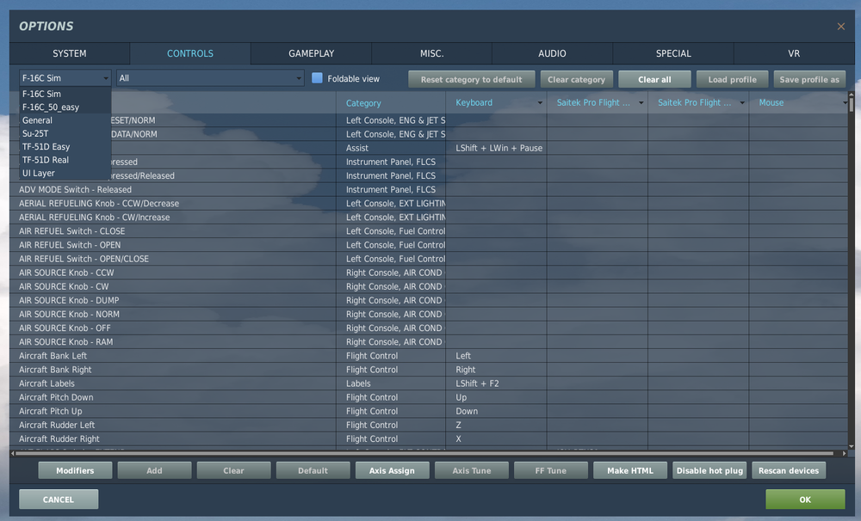The image size is (861, 521).
Task: Click the horizontal scrollbar left arrow
Action: pyautogui.click(x=13, y=453)
